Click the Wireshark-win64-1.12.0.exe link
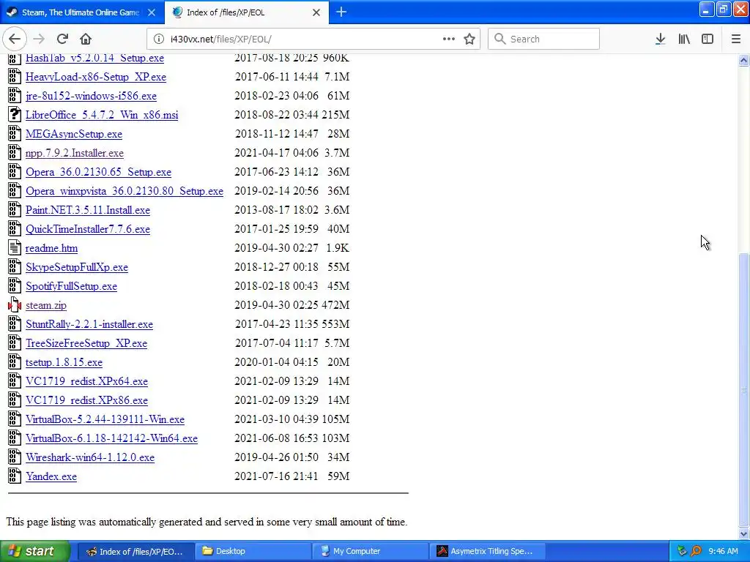 [90, 457]
